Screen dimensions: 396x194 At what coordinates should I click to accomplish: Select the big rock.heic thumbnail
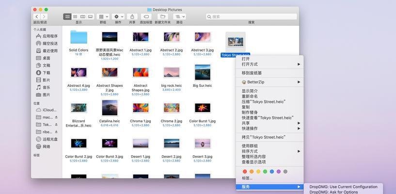point(172,72)
